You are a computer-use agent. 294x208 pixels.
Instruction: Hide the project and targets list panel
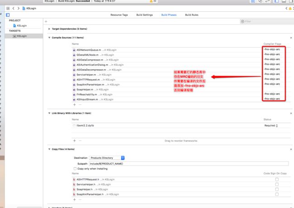pyautogui.click(x=8, y=15)
